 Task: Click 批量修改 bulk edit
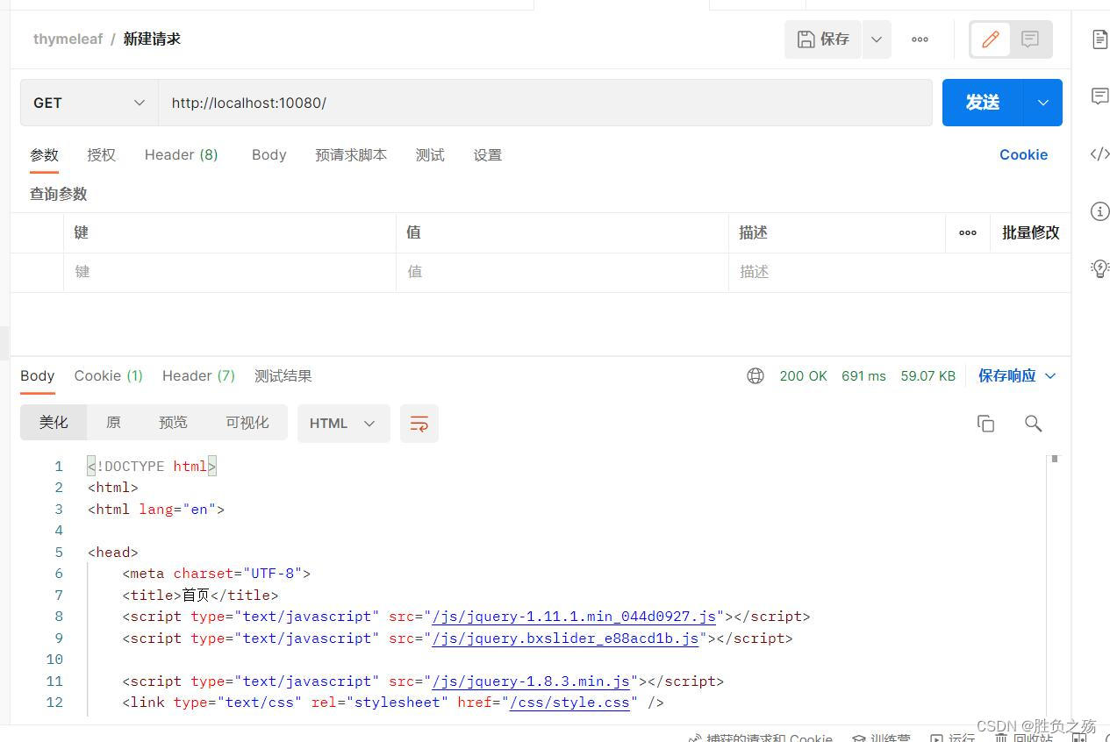click(x=1031, y=232)
